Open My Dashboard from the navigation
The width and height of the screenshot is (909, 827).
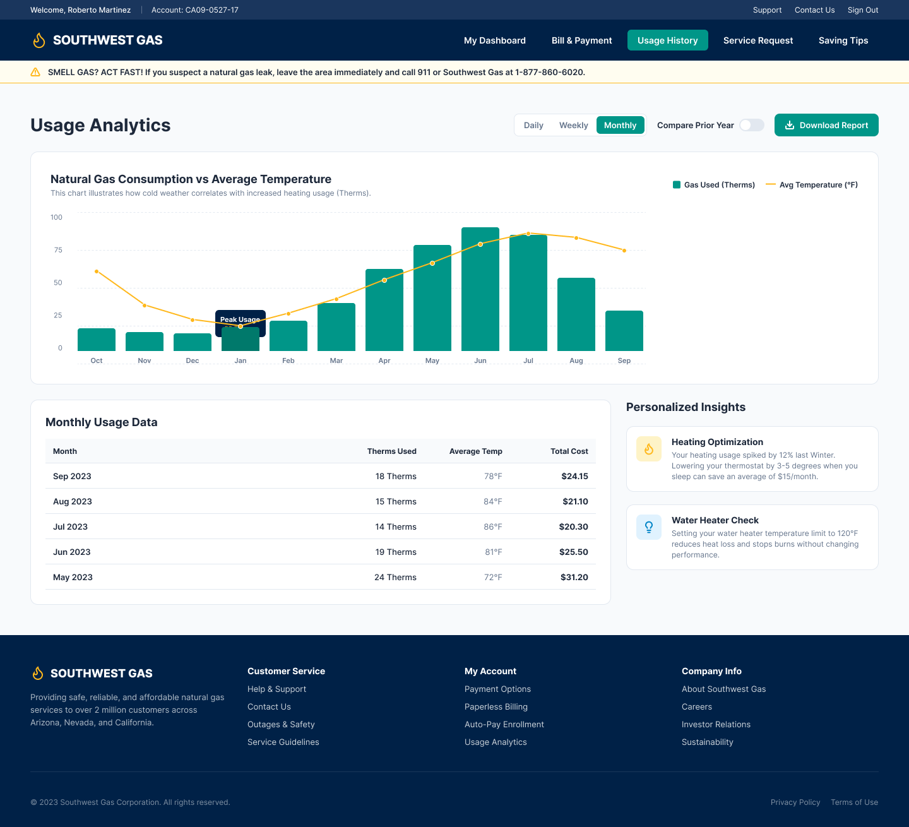[x=495, y=40]
